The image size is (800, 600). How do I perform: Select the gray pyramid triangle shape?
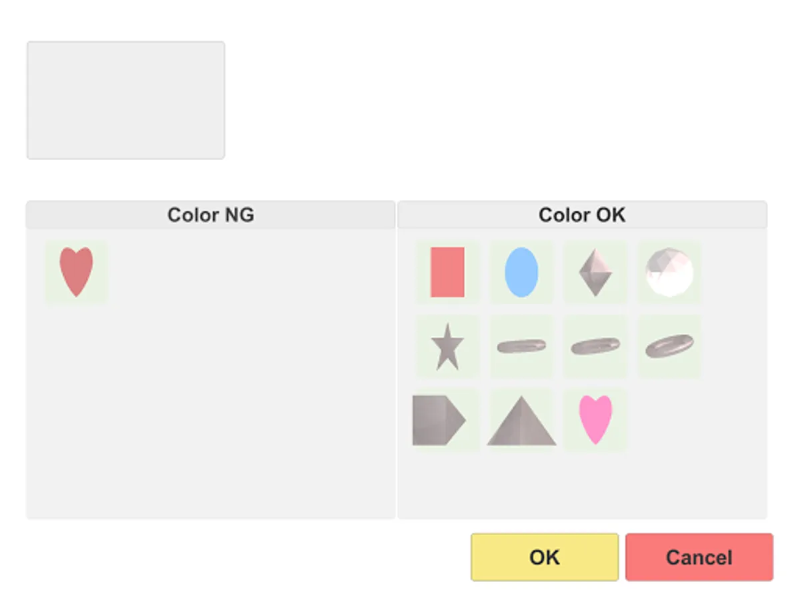(x=521, y=420)
